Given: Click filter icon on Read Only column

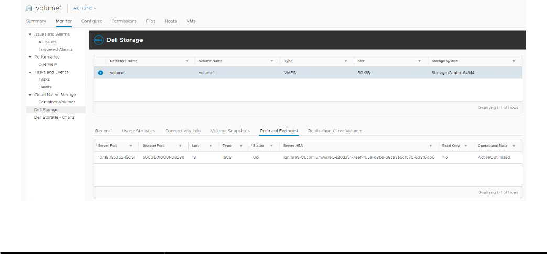Looking at the screenshot, I should [466, 146].
